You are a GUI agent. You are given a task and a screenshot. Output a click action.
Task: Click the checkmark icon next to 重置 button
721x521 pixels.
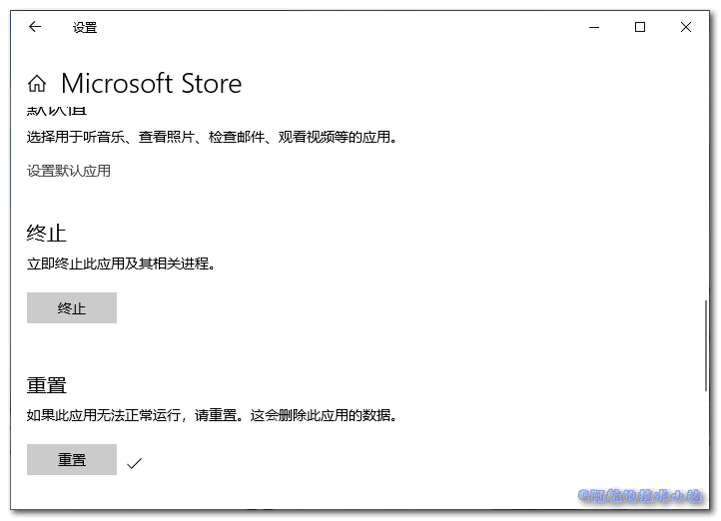point(134,462)
